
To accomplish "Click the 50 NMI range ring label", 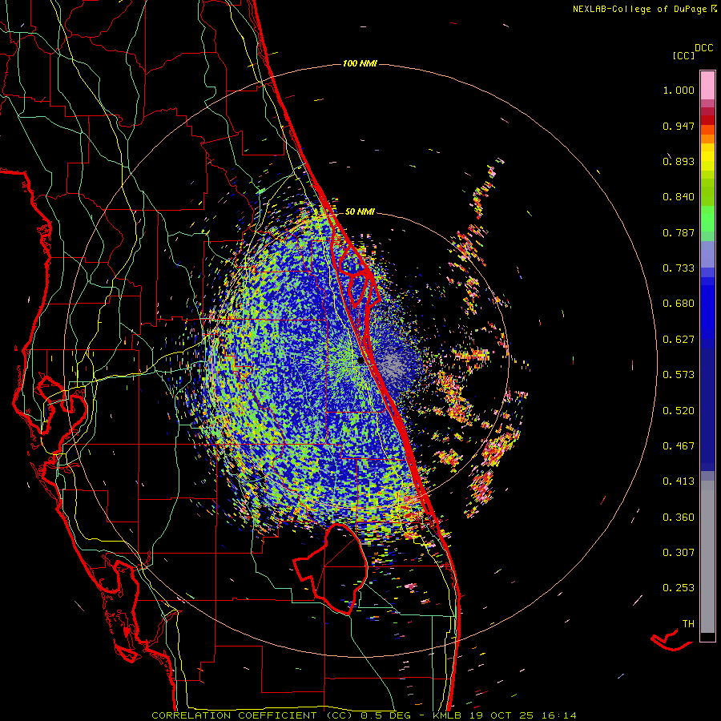I will click(360, 211).
